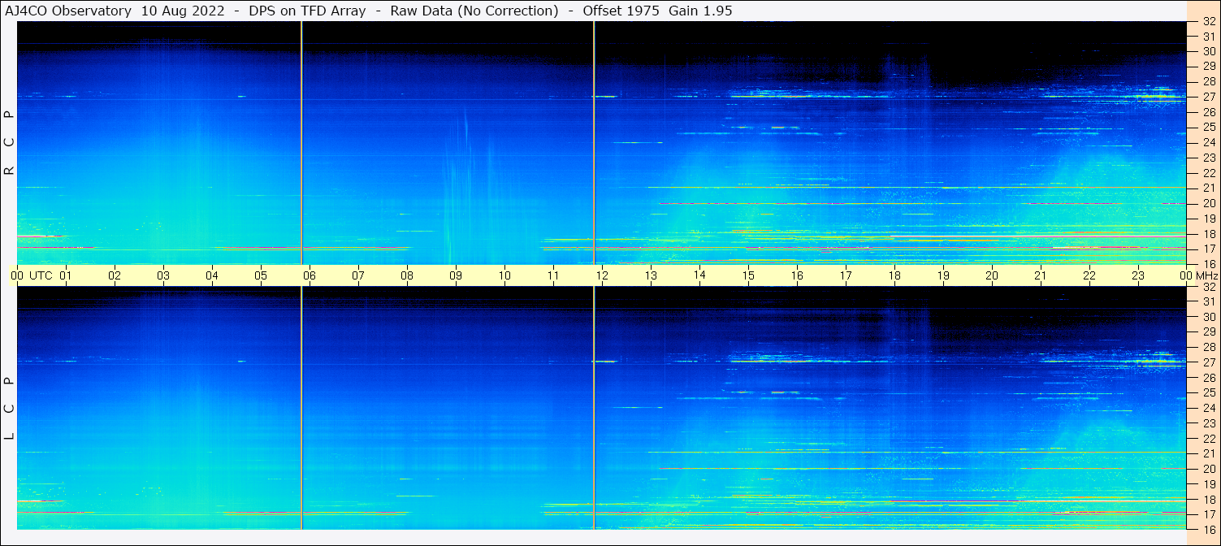The image size is (1221, 546).
Task: Click the 14 hour tick label
Action: point(699,275)
